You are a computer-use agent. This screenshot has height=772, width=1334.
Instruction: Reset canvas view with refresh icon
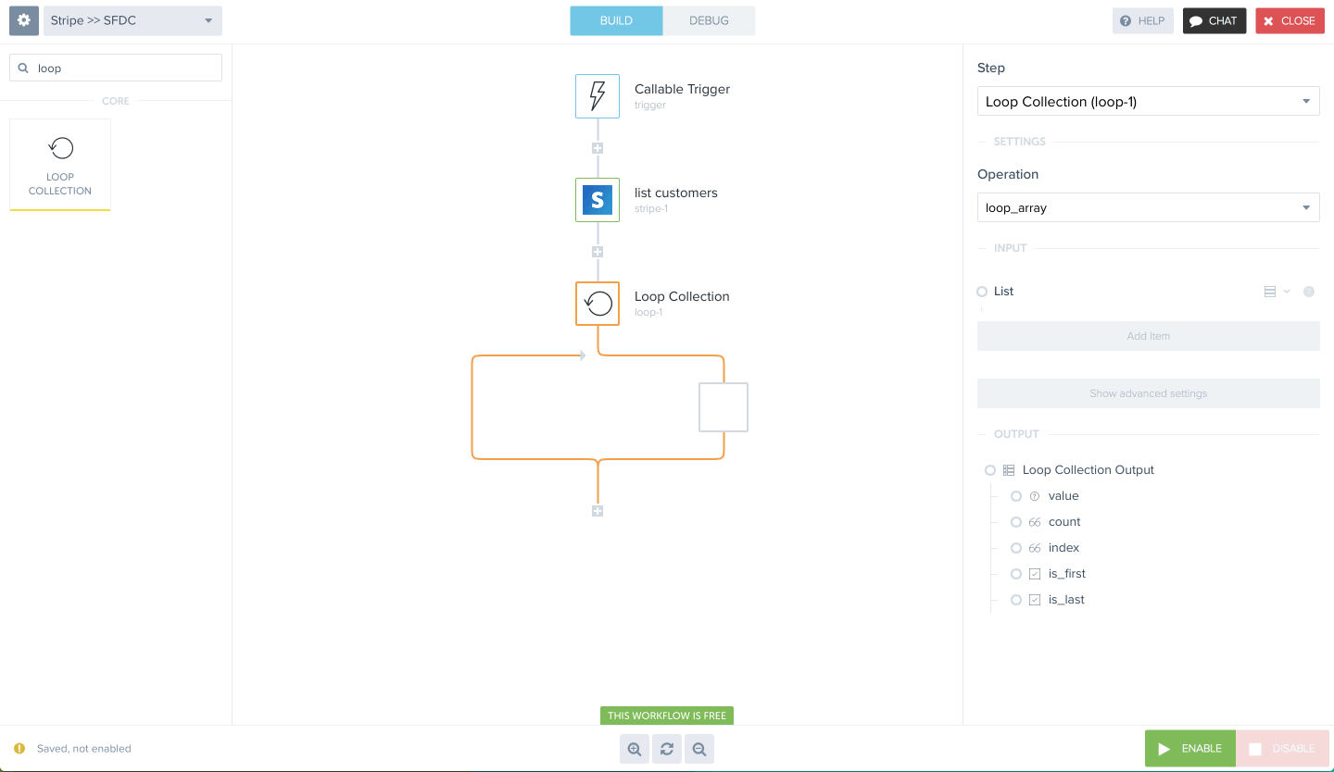click(x=667, y=749)
